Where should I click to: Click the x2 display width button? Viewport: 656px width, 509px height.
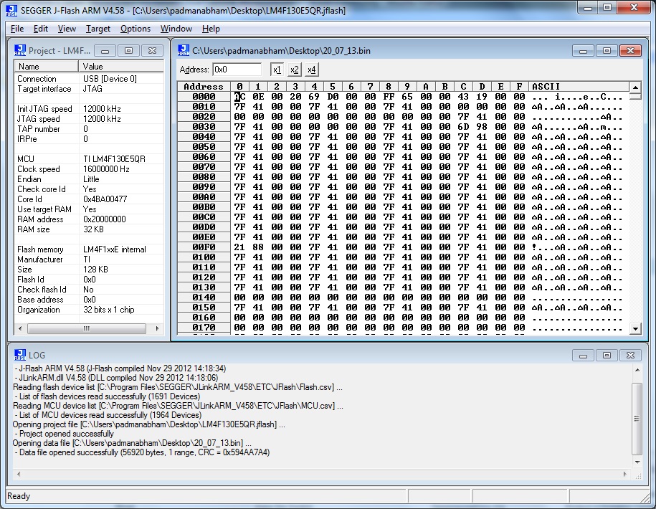295,70
